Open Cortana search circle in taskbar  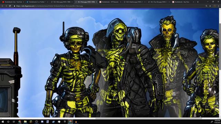click(8, 122)
